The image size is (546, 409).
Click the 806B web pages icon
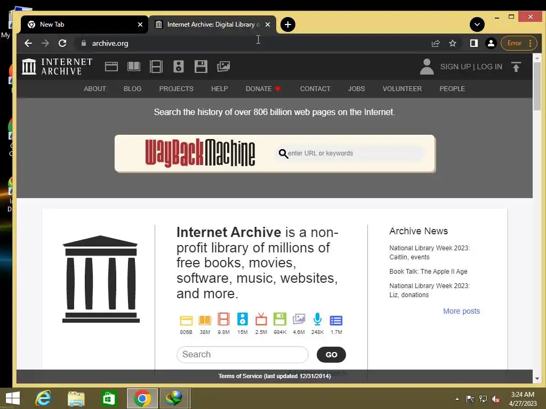click(x=186, y=321)
